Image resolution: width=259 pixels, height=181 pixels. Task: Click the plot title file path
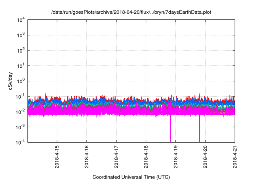point(131,12)
